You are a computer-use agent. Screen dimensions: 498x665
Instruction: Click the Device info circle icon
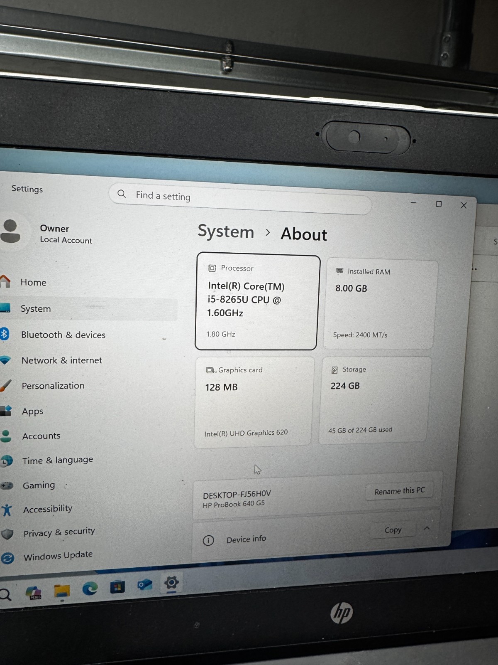pos(208,540)
